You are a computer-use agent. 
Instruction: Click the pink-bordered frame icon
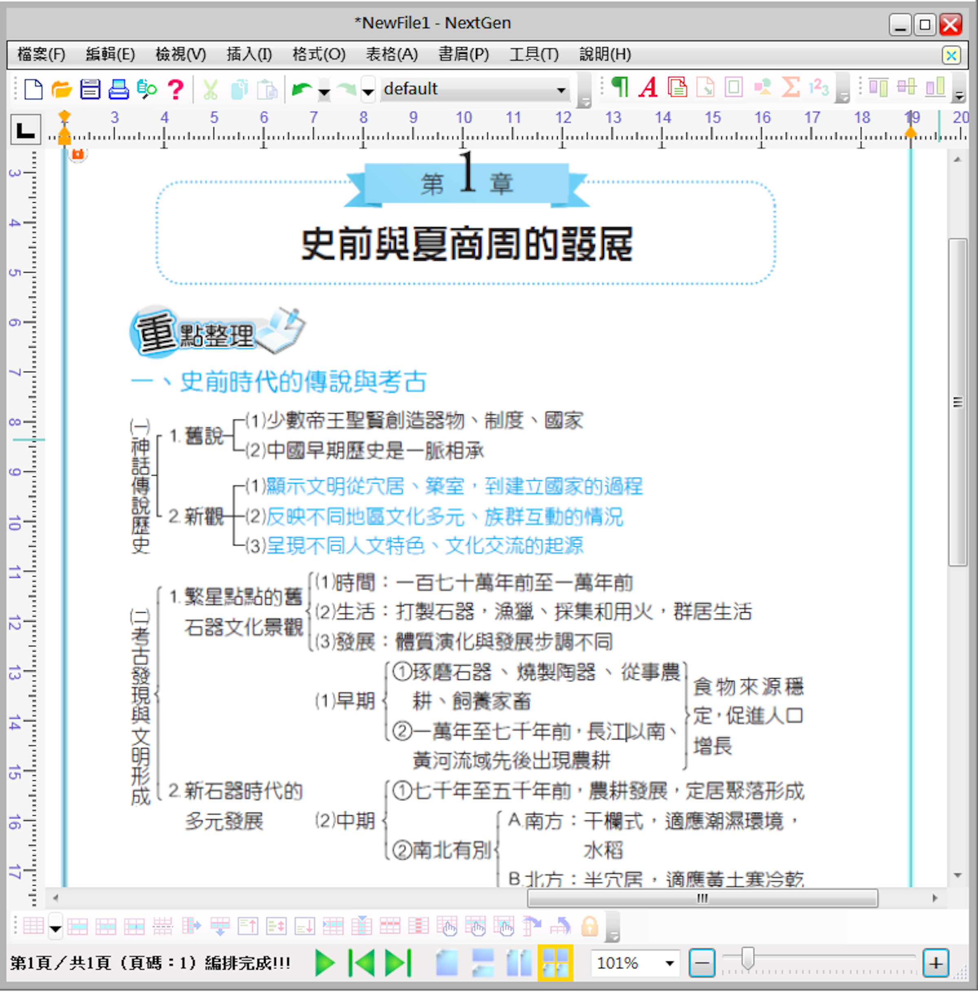(x=734, y=87)
